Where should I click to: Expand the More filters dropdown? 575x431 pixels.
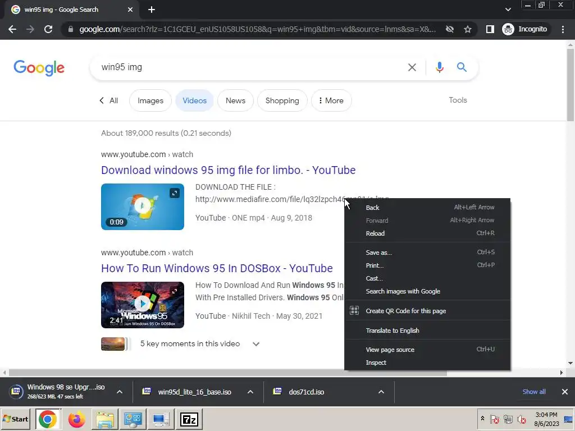331,101
